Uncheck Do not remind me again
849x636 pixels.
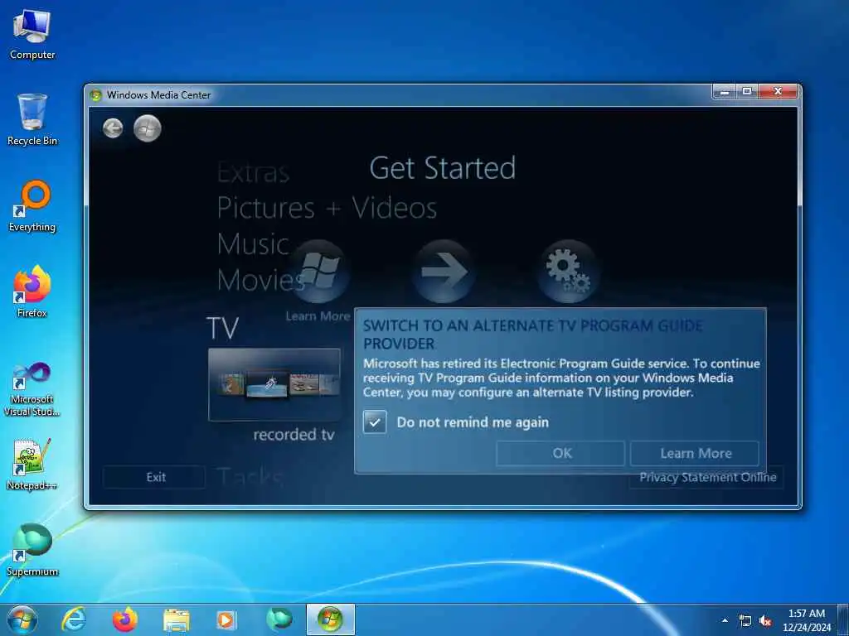(375, 422)
